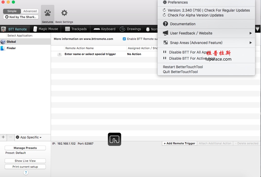Click the Show Live View button

[25, 161]
